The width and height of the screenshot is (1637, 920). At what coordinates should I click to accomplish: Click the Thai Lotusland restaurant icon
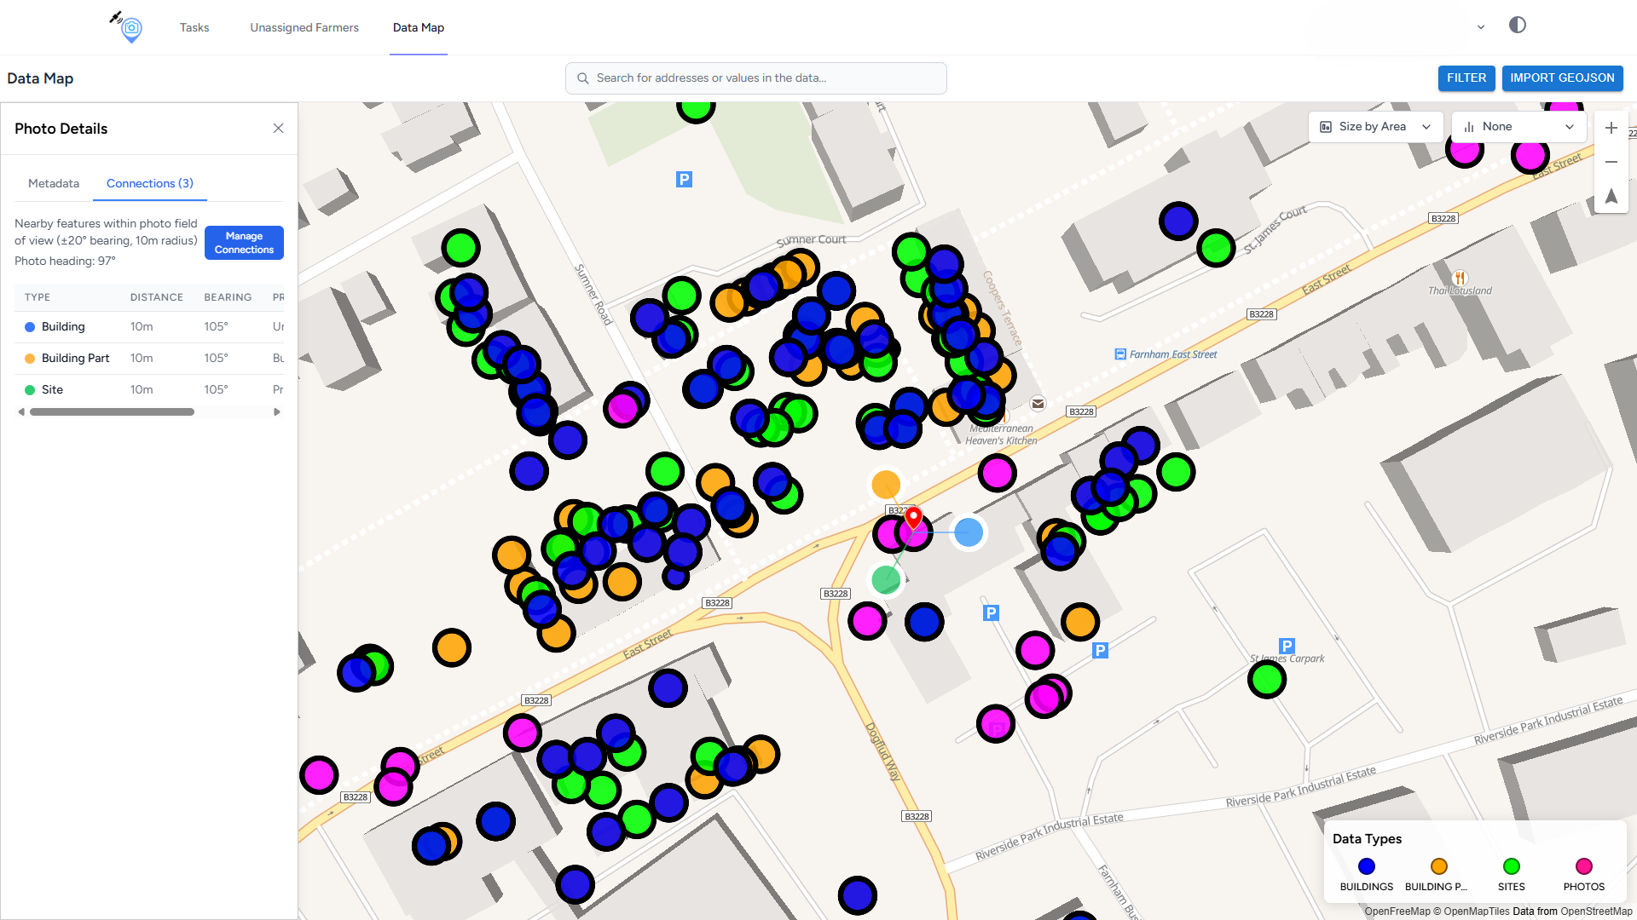click(x=1460, y=278)
